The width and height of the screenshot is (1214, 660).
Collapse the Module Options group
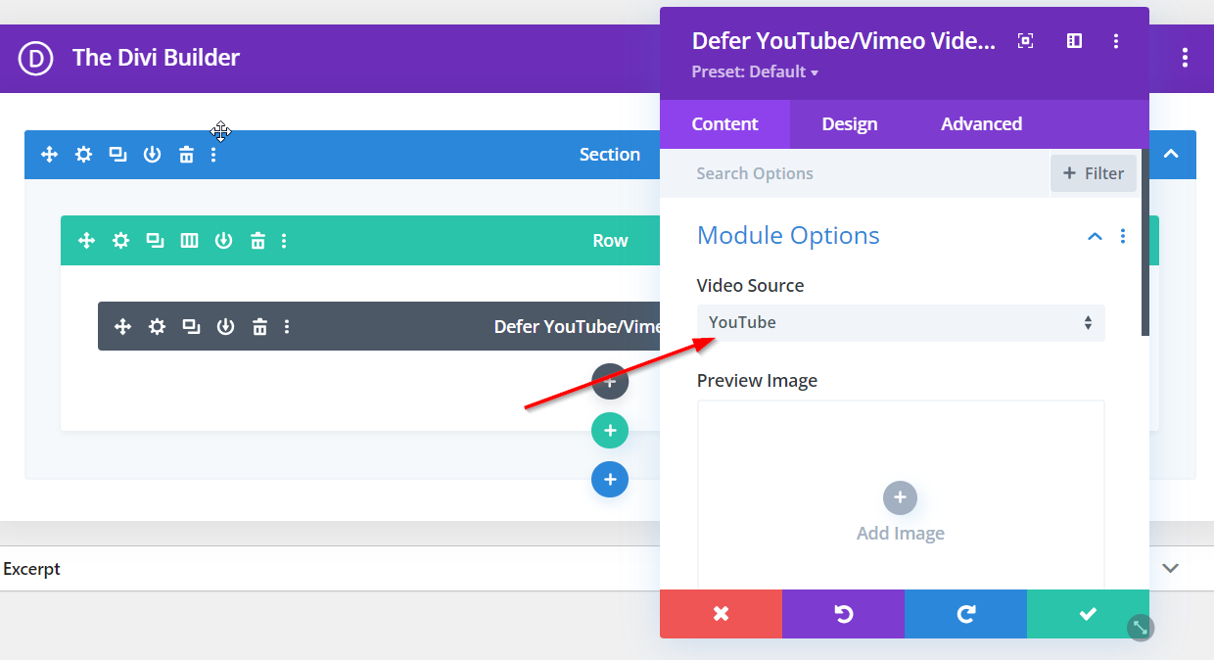[x=1094, y=236]
